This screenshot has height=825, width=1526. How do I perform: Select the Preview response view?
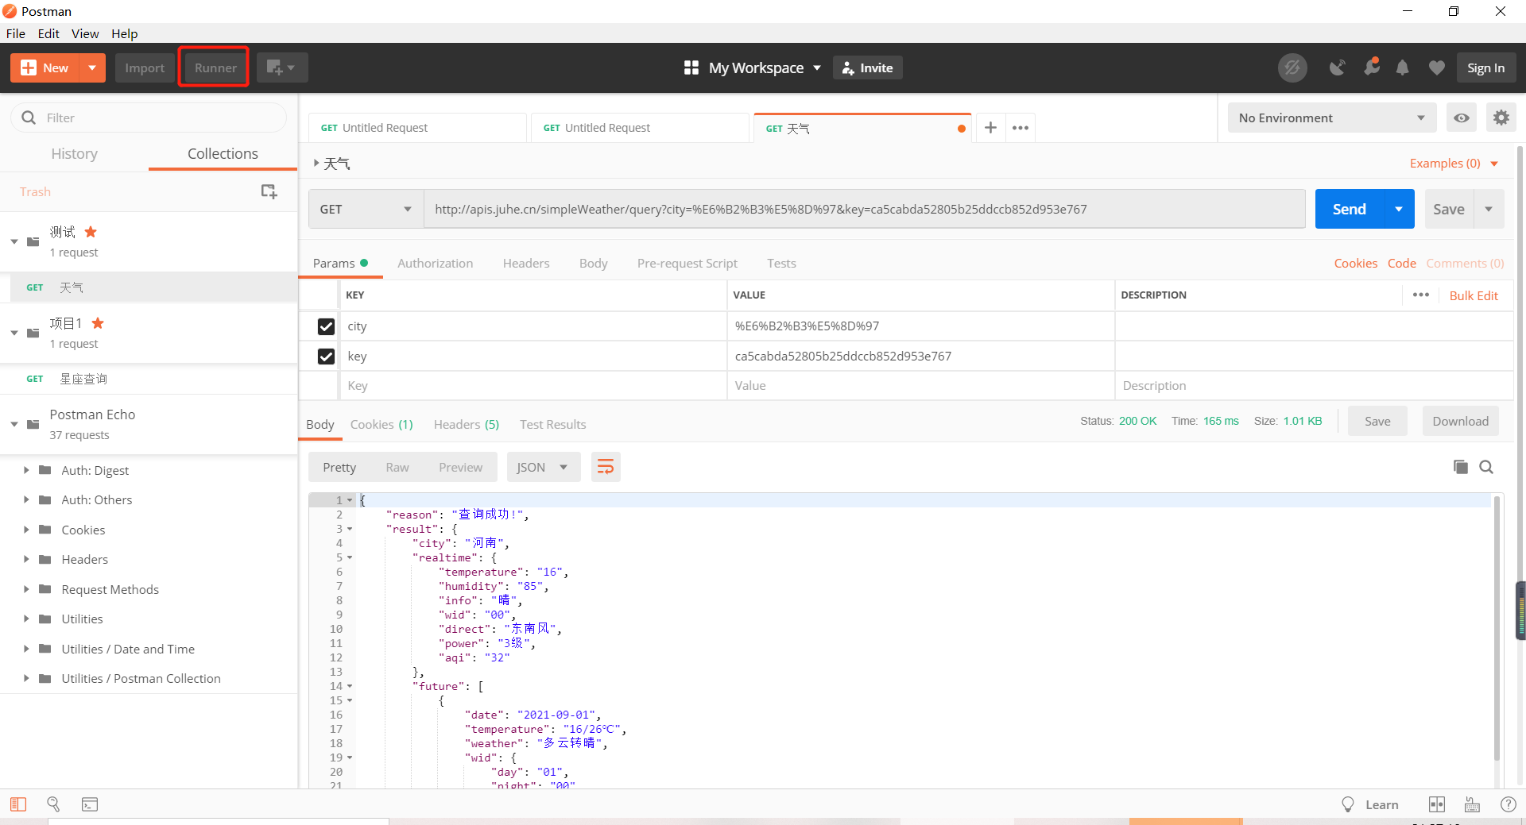point(460,467)
